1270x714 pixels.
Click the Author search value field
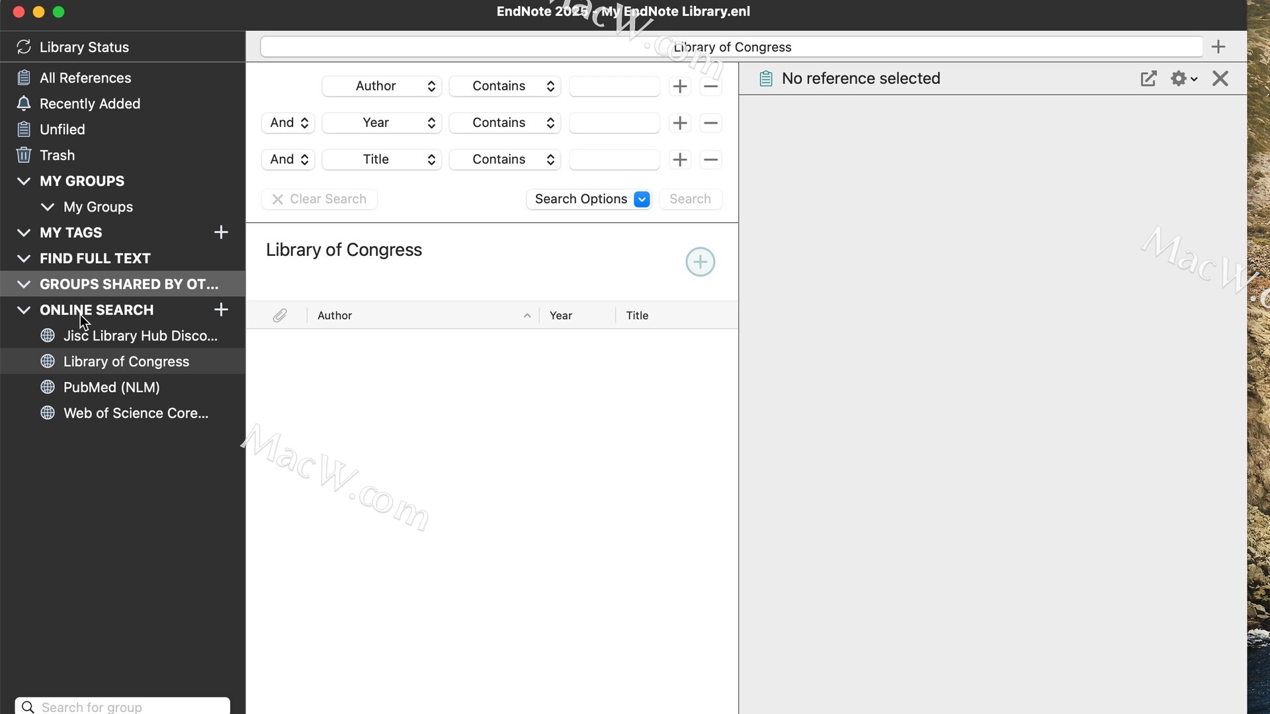[x=614, y=86]
